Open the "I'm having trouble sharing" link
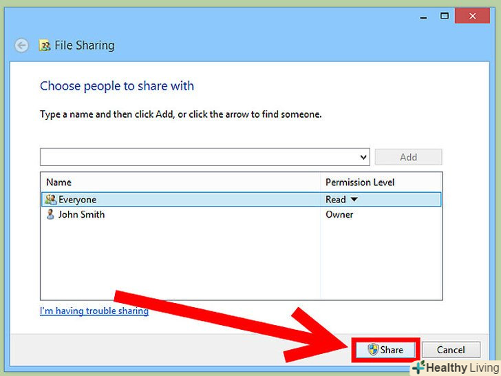Screen dimensions: 501x376 point(94,311)
